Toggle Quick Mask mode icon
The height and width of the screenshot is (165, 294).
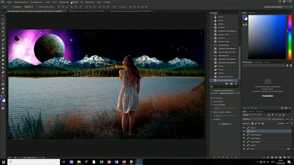[x=3, y=104]
